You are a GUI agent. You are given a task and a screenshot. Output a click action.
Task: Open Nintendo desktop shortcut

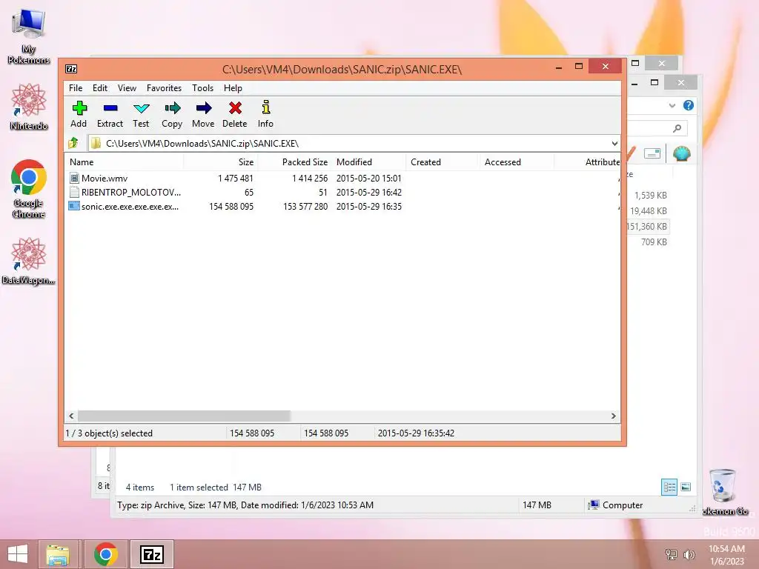point(29,107)
